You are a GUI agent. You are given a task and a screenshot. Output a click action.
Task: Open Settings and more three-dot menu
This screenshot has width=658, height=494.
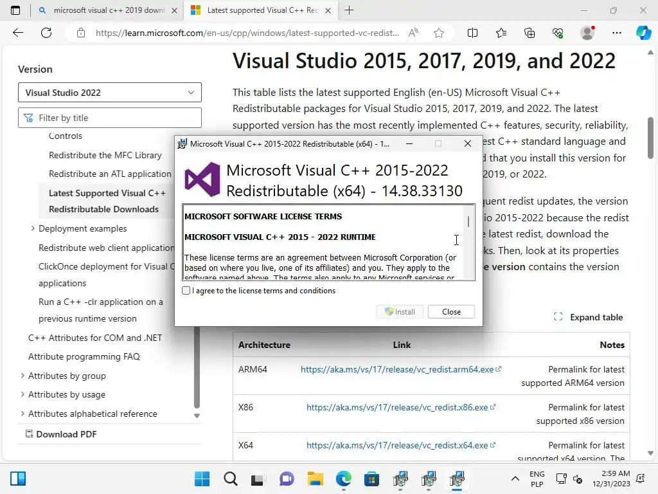[x=616, y=33]
